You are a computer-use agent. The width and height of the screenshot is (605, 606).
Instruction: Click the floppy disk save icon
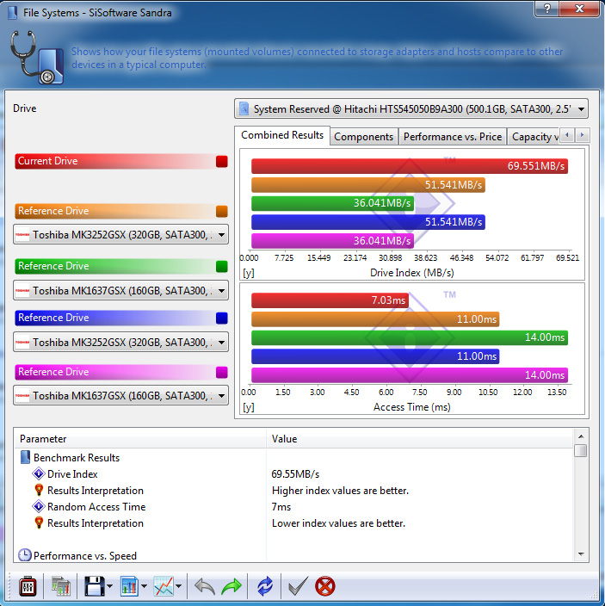(x=95, y=587)
